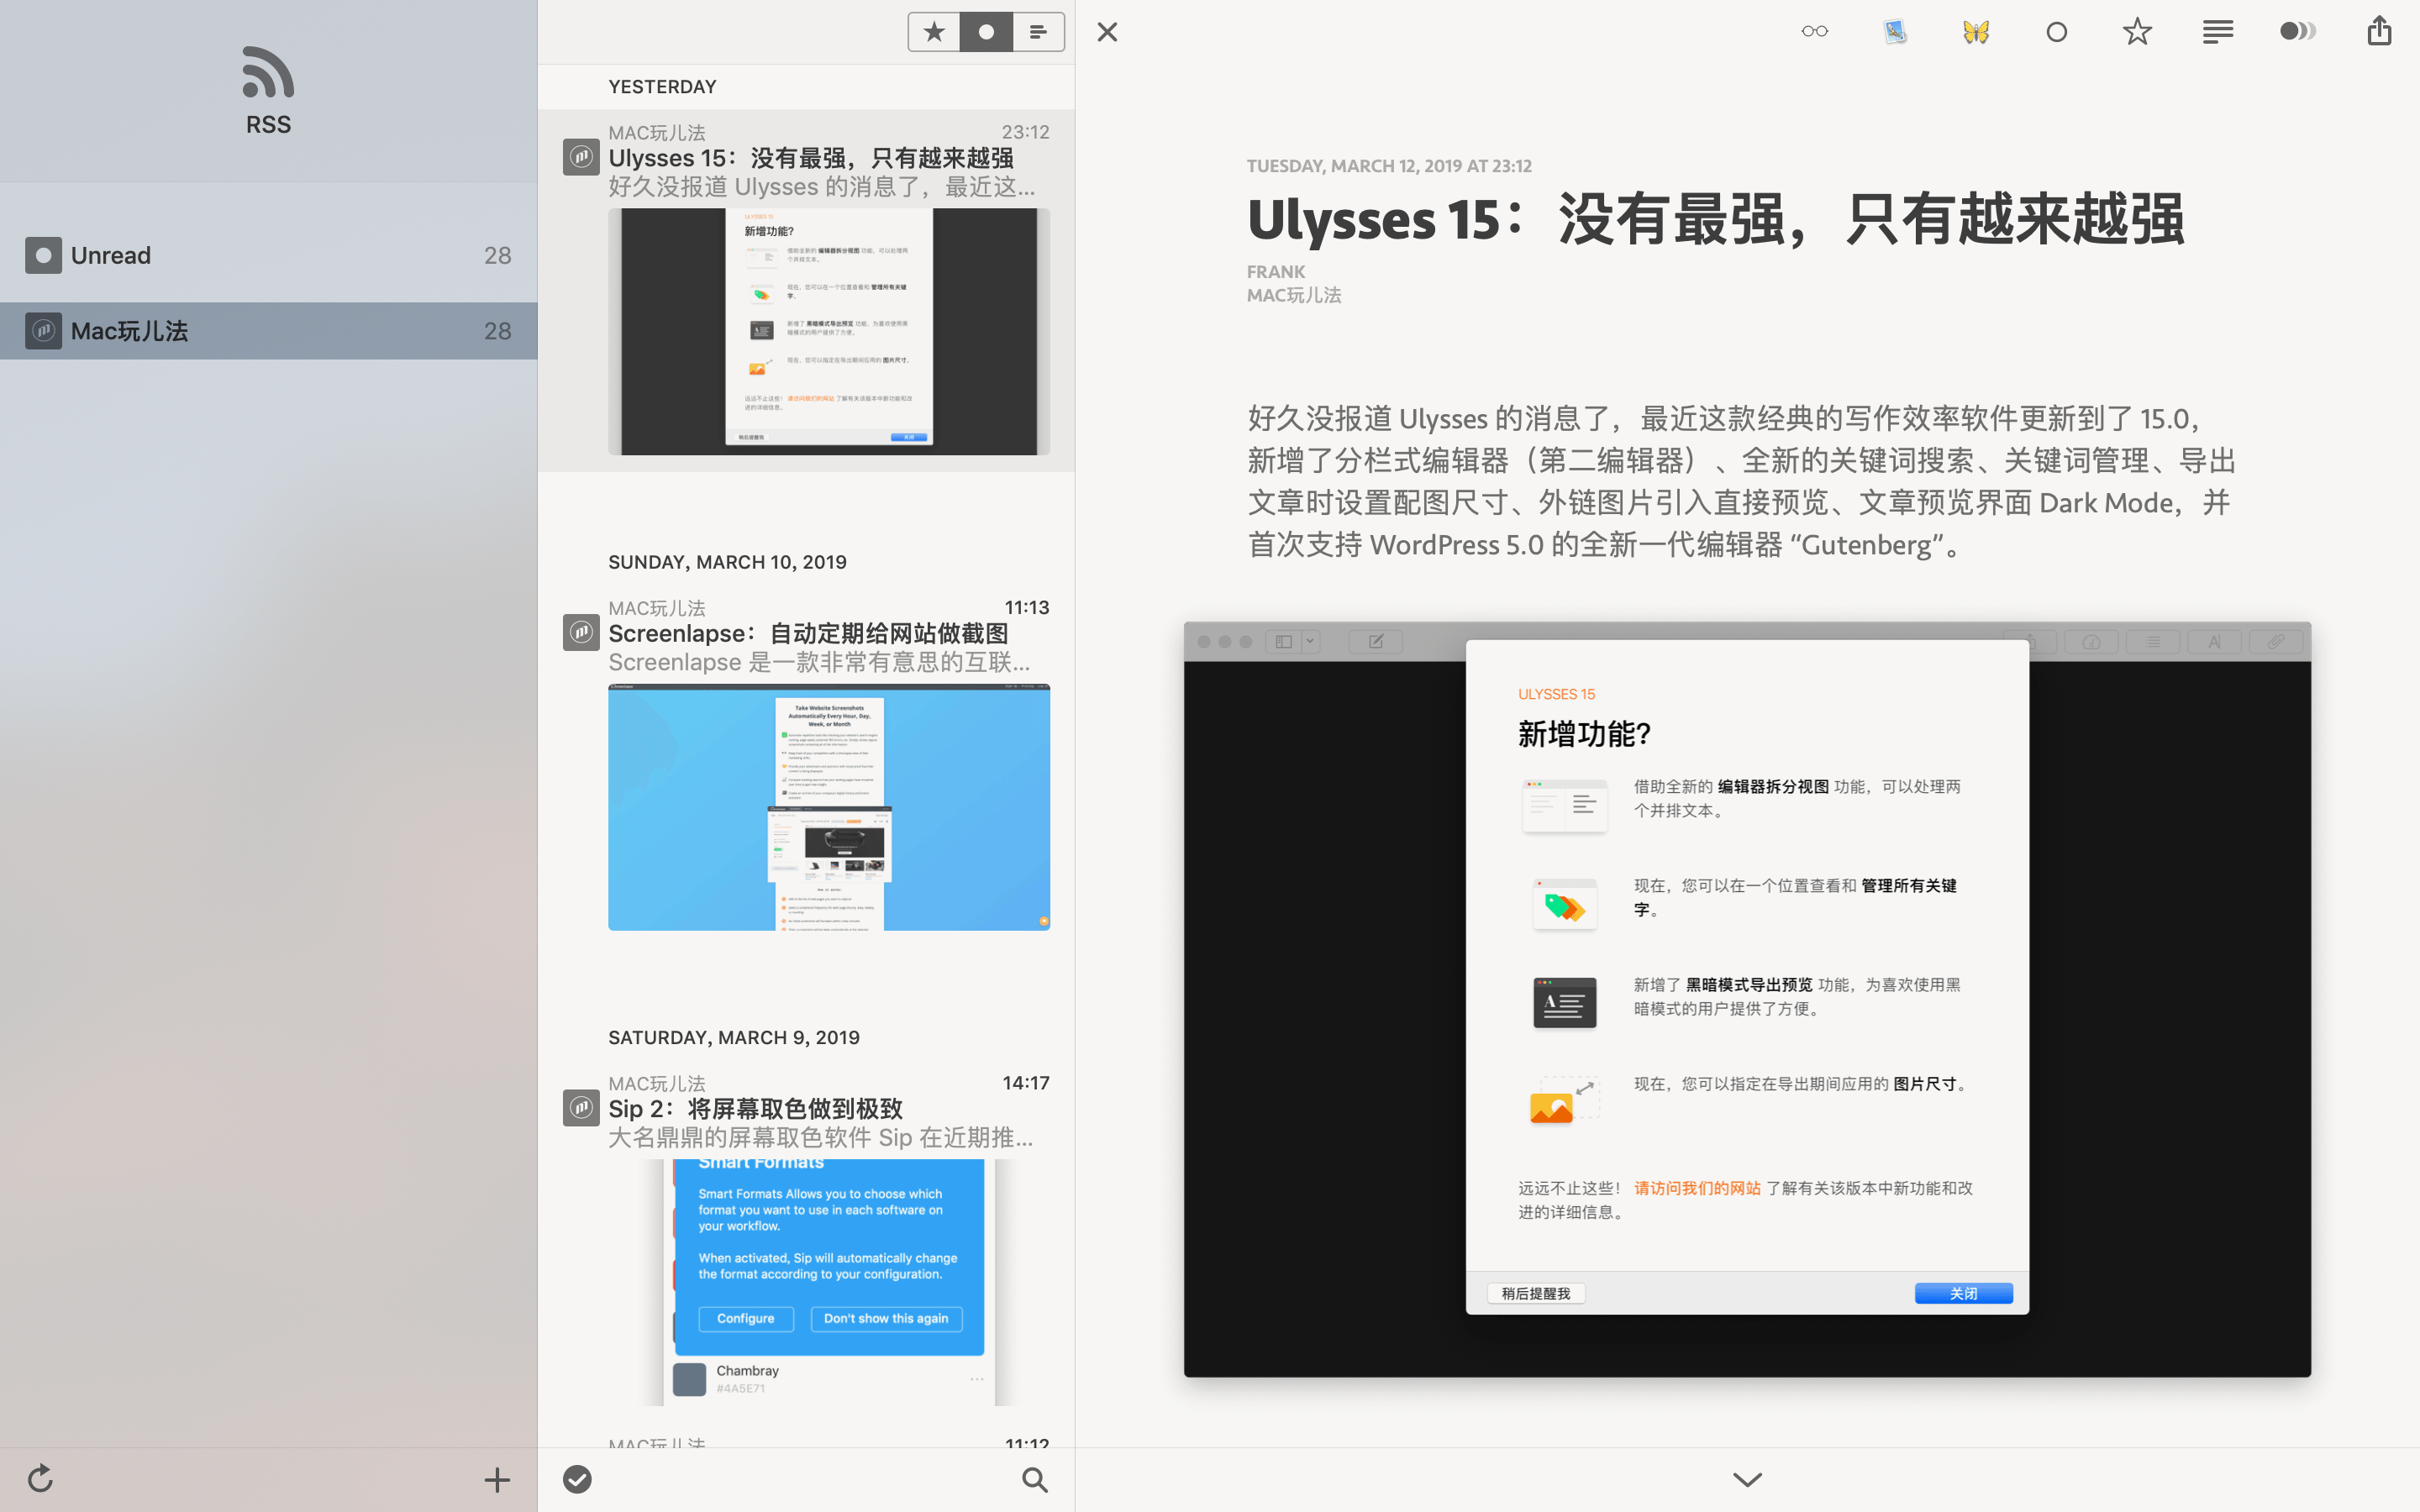Click SATURDAY, MARCH 9, 2019 header
The height and width of the screenshot is (1512, 2420).
tap(734, 1037)
